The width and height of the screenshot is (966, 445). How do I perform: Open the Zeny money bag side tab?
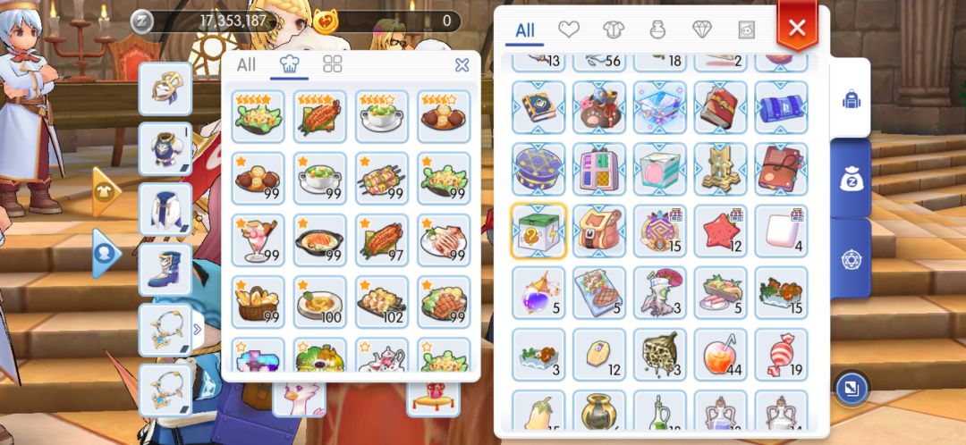click(x=851, y=179)
